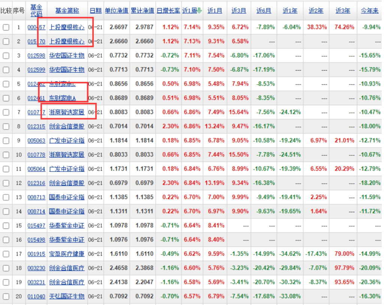384x305 pixels.
Task: Sort the table by 近6月
Action: point(264,11)
